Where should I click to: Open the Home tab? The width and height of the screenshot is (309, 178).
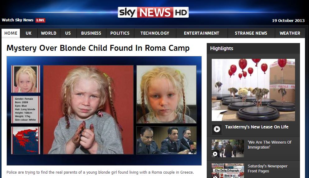click(11, 33)
